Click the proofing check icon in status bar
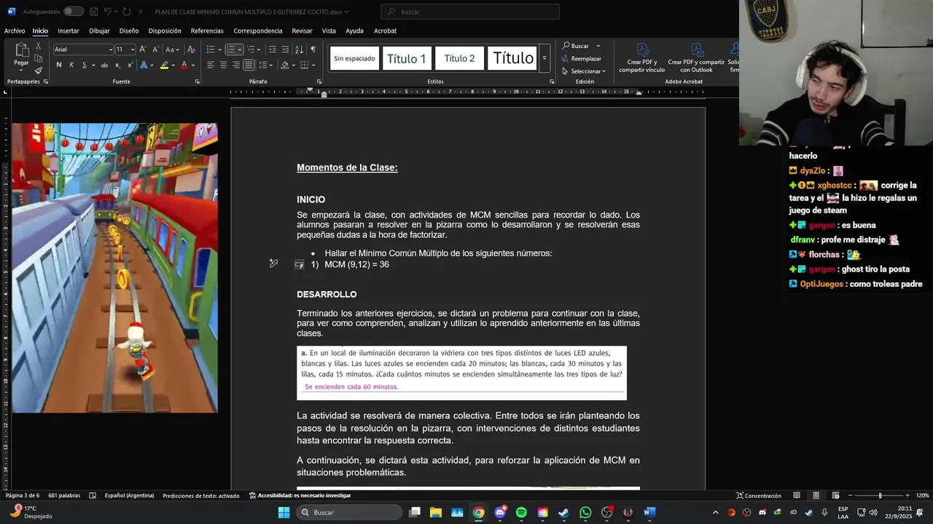Screen dimensions: 933x524 [x=93, y=496]
